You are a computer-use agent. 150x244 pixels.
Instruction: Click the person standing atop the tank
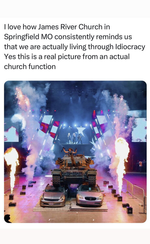(x=70, y=152)
